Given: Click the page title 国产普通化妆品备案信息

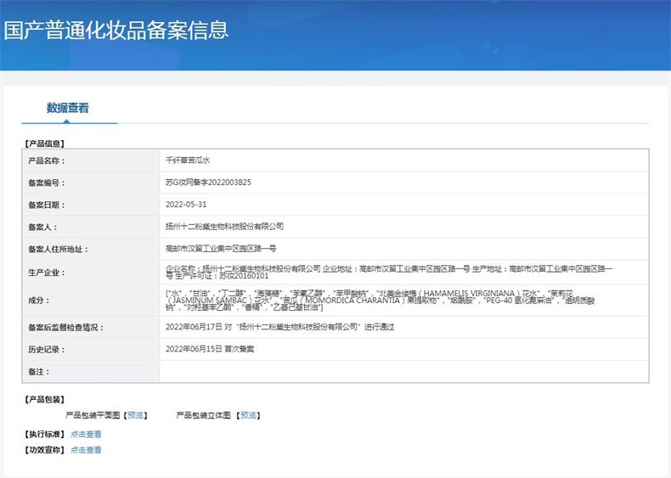Looking at the screenshot, I should coord(116,30).
